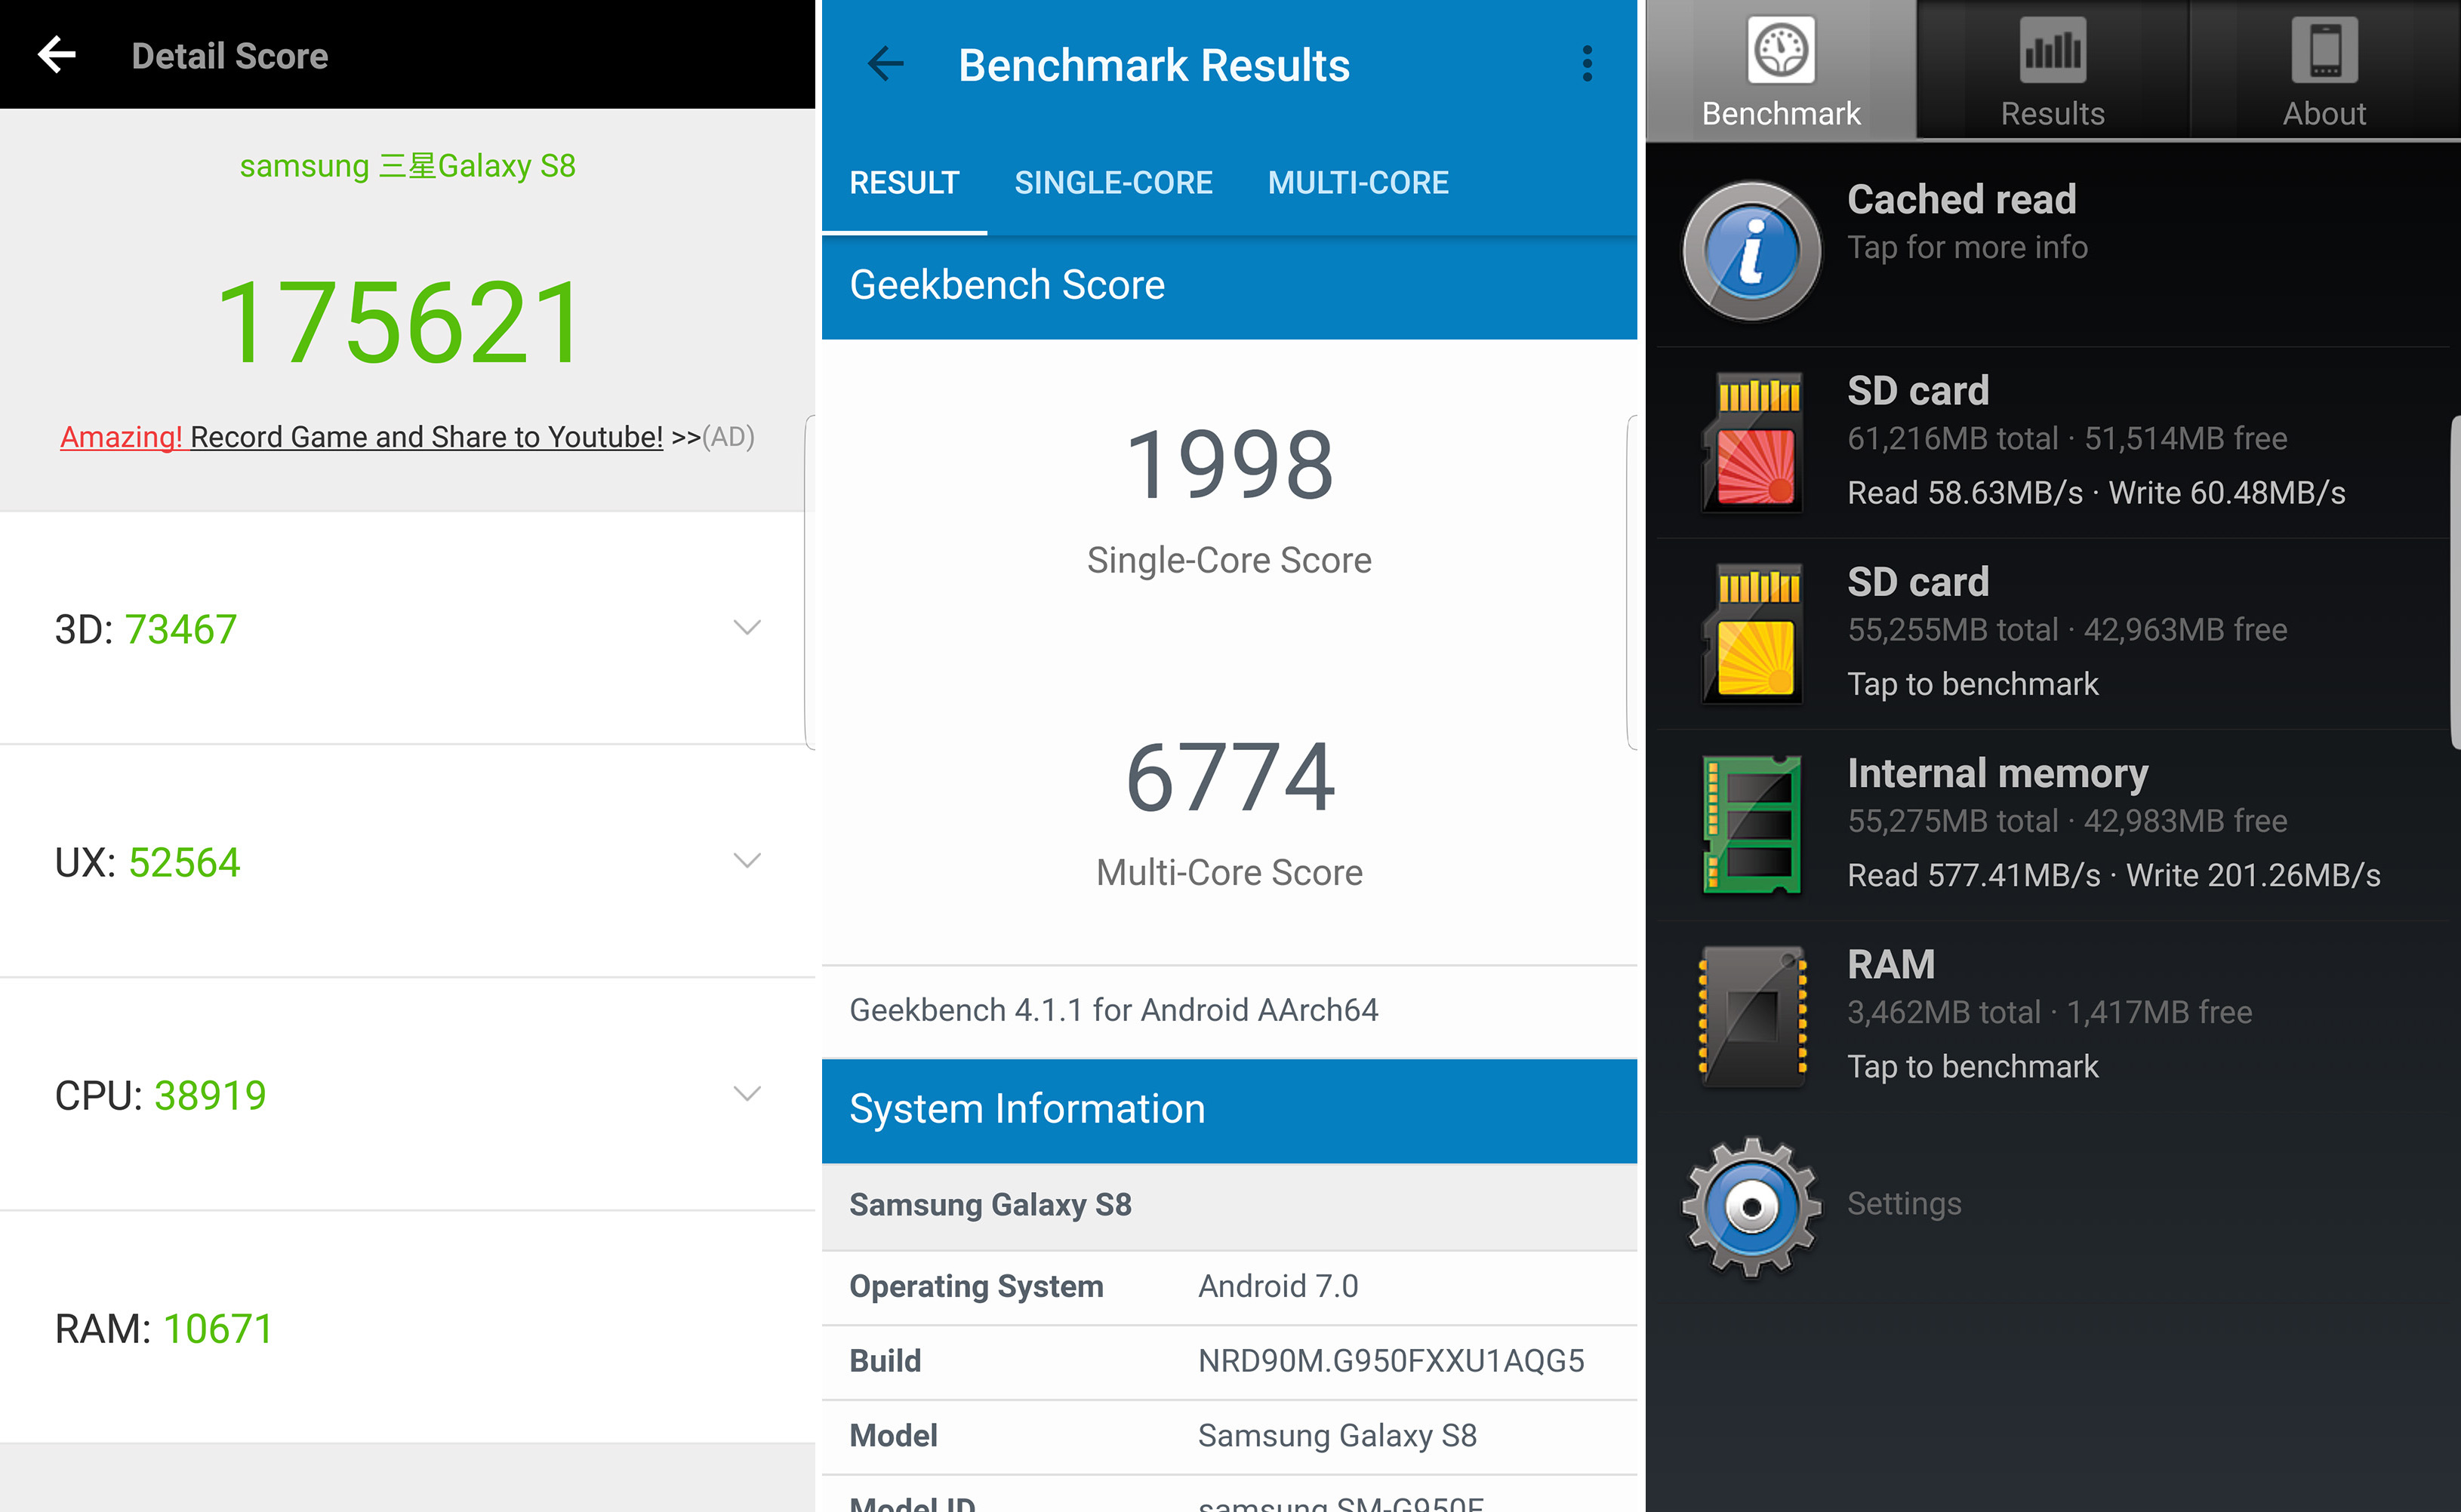Tap the Internal memory chip icon

tap(1753, 825)
